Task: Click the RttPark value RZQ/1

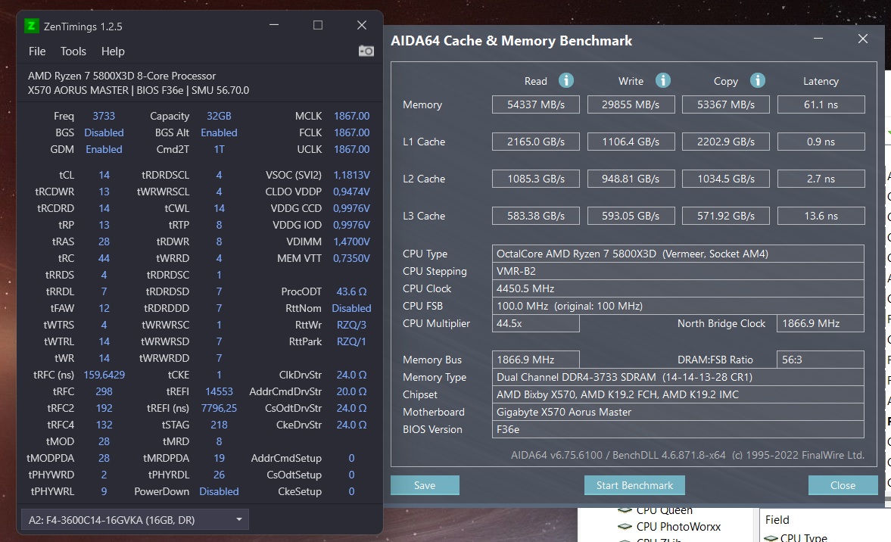Action: pos(352,341)
